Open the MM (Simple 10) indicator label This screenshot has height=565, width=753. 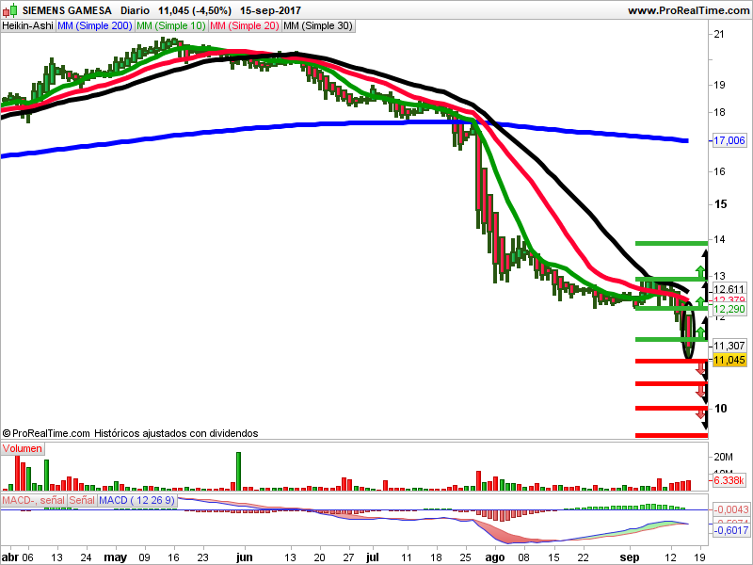pos(171,26)
